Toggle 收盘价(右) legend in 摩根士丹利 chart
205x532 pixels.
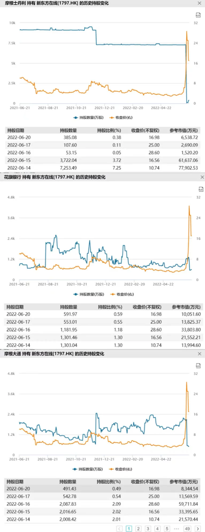(121, 117)
